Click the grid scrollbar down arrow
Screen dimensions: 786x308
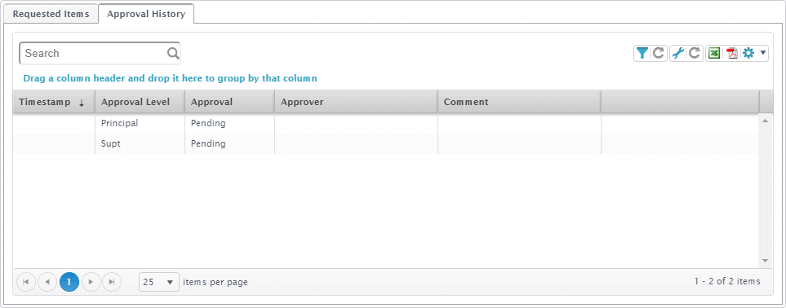point(765,261)
